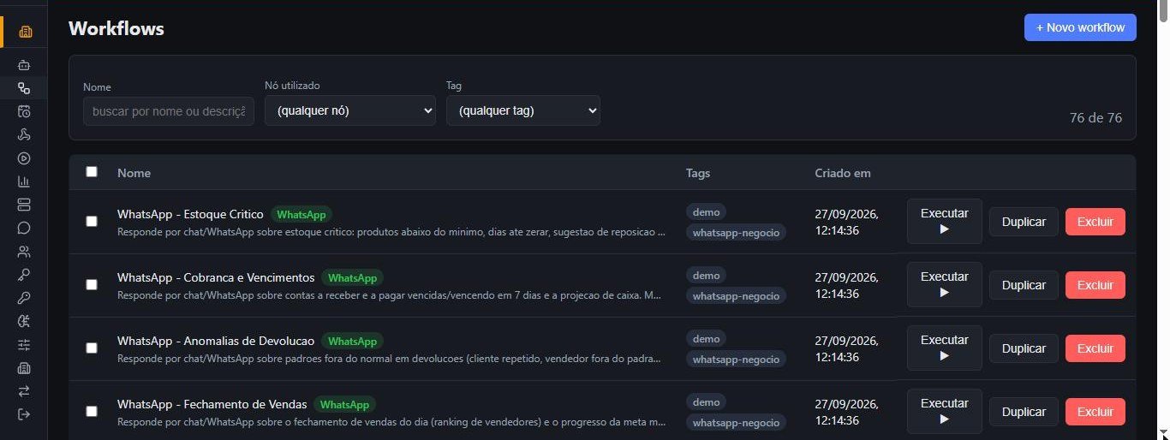Viewport: 1170px width, 440px height.
Task: Click the Estoque Critico description text
Action: click(391, 232)
